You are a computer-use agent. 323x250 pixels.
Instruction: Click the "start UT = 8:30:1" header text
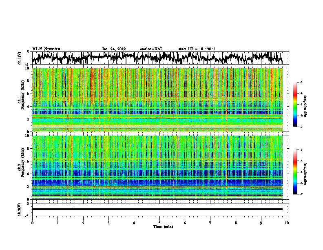click(x=197, y=49)
